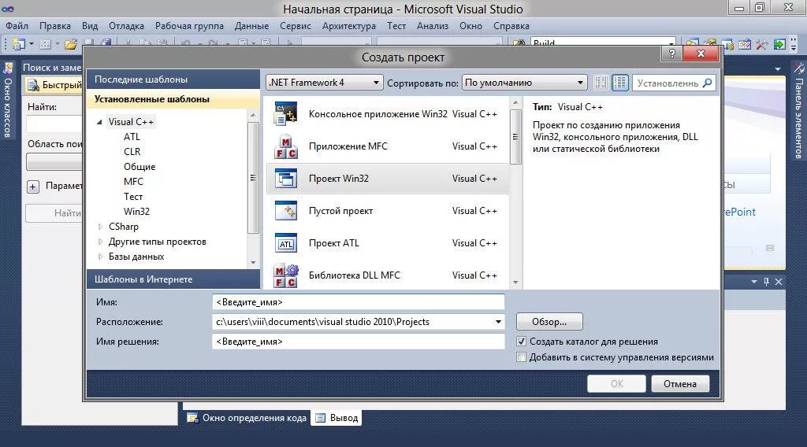Click the Visual Studio infinity logo in title bar
The width and height of the screenshot is (807, 447).
click(8, 9)
